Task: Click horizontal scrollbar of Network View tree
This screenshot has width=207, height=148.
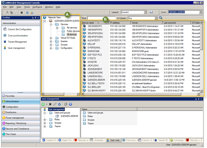Action: [54, 94]
